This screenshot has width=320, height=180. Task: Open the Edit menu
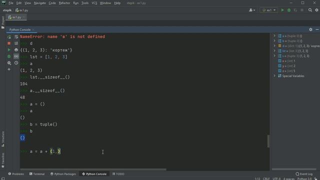coord(19,3)
